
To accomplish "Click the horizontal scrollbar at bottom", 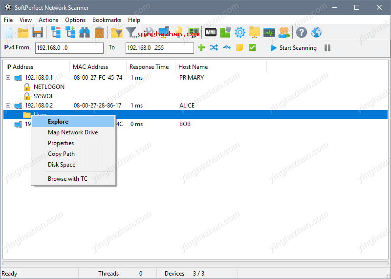I will tap(195, 263).
